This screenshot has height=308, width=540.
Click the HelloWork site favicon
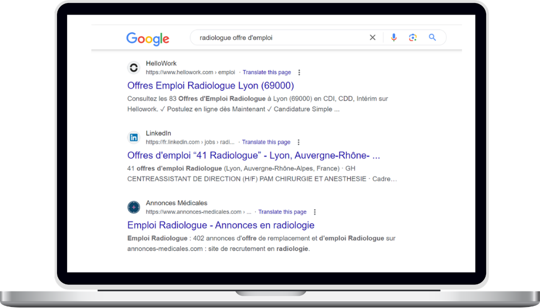tap(134, 68)
